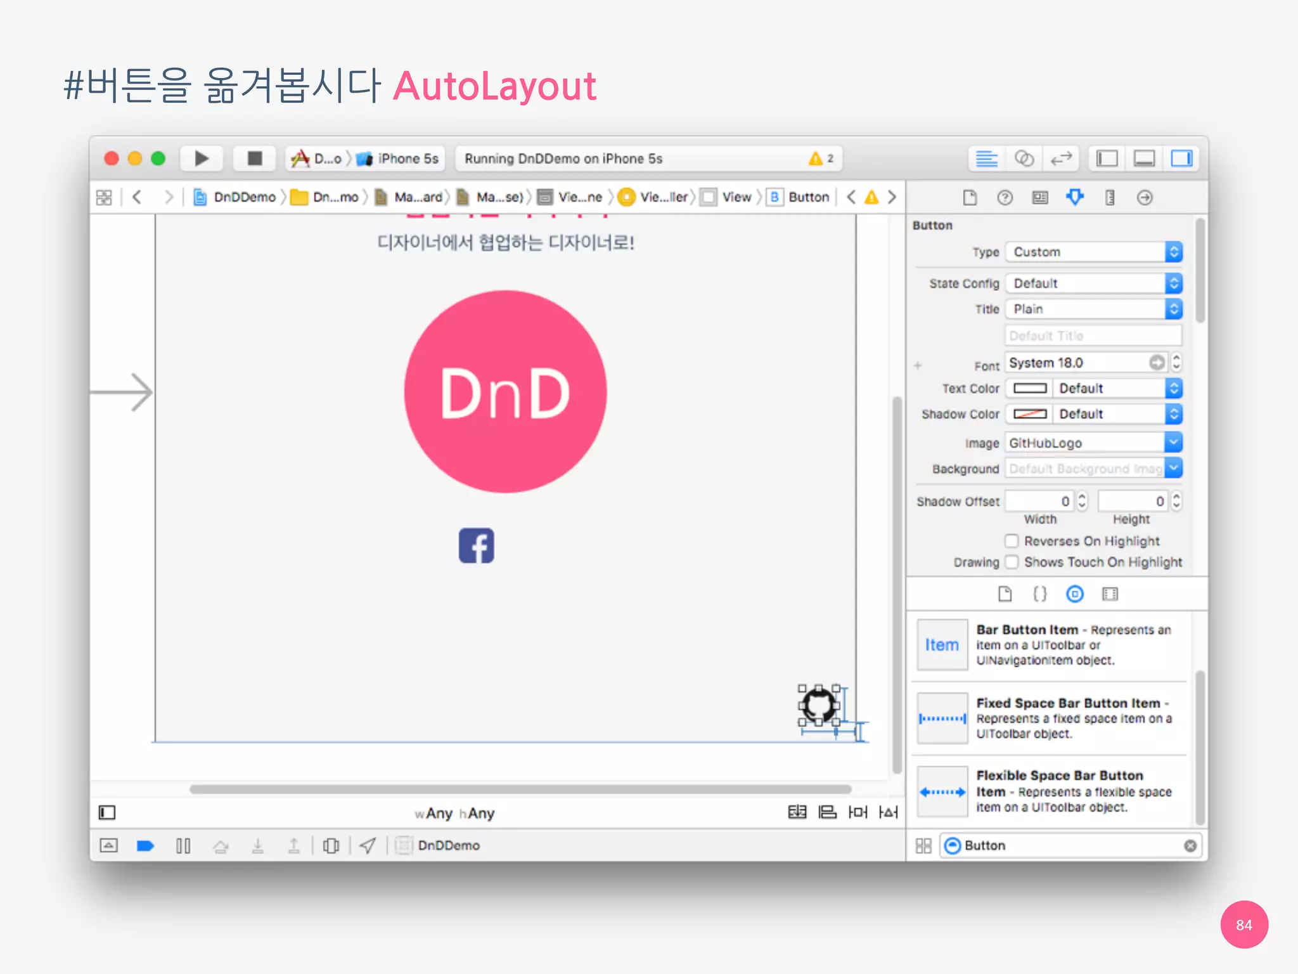
Task: Open the wAny hAny size class selector
Action: [x=454, y=813]
